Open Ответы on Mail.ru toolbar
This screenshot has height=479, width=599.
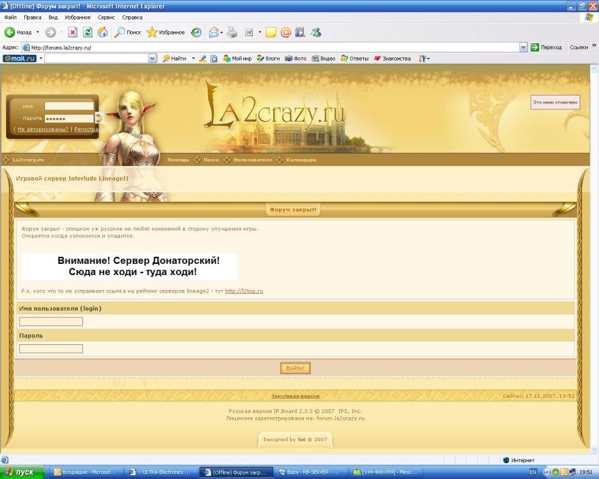354,59
